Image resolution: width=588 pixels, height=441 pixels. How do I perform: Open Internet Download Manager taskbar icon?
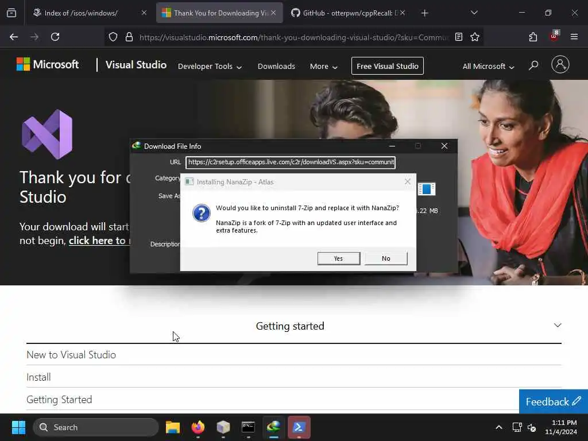pos(274,427)
